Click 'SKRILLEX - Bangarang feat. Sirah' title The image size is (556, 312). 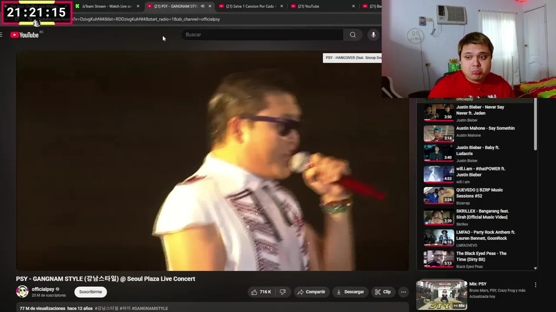[482, 214]
